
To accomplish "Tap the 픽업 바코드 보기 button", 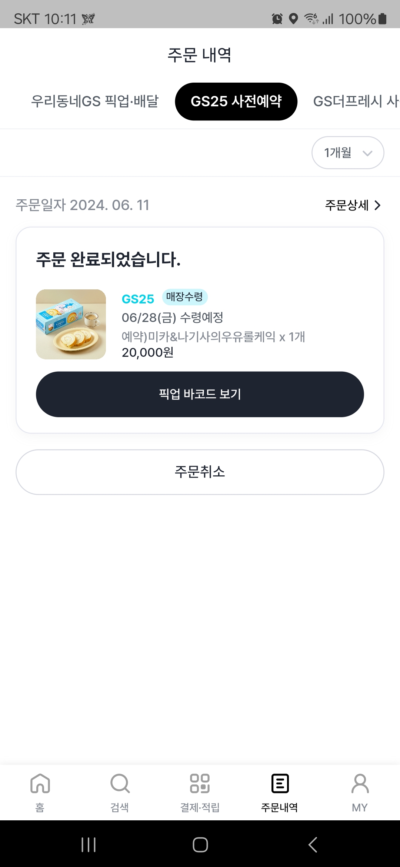I will tap(200, 394).
